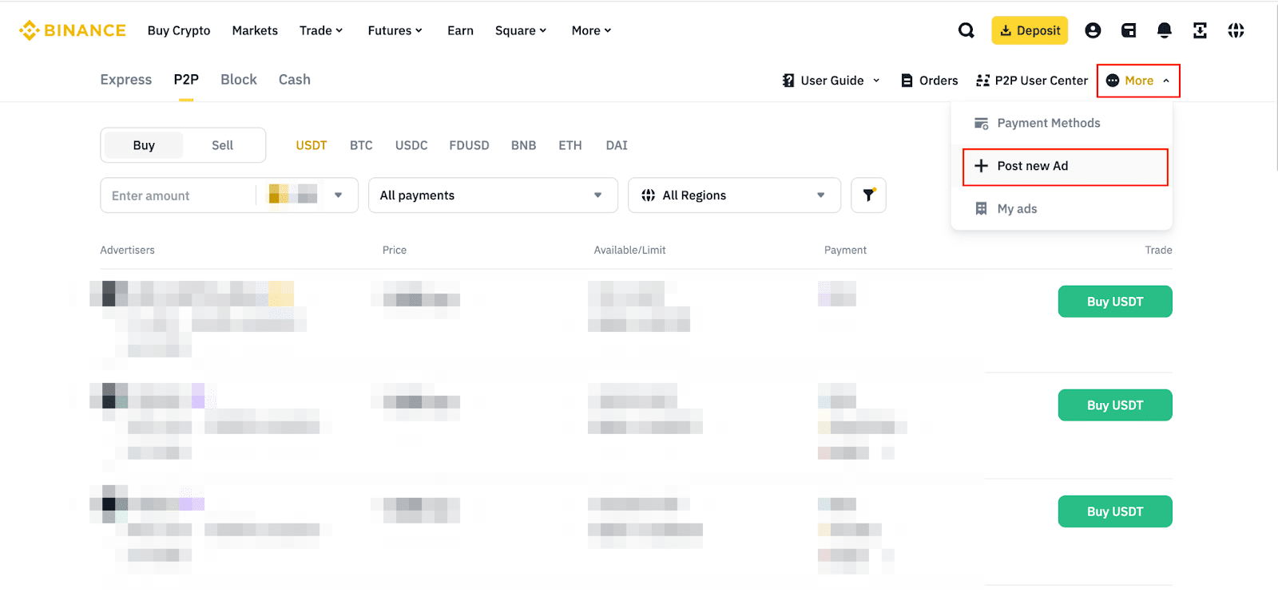Click the Payment Methods card icon

click(982, 123)
